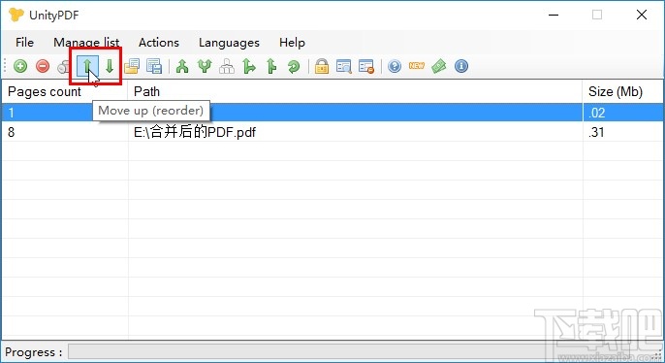Minimize the UnityPDF window
This screenshot has height=363, width=665.
tap(554, 15)
